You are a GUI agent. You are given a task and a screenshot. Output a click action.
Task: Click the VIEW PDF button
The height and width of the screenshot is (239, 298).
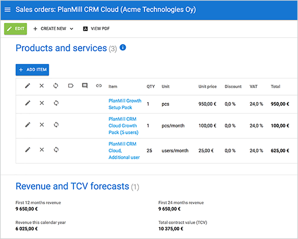coord(96,29)
